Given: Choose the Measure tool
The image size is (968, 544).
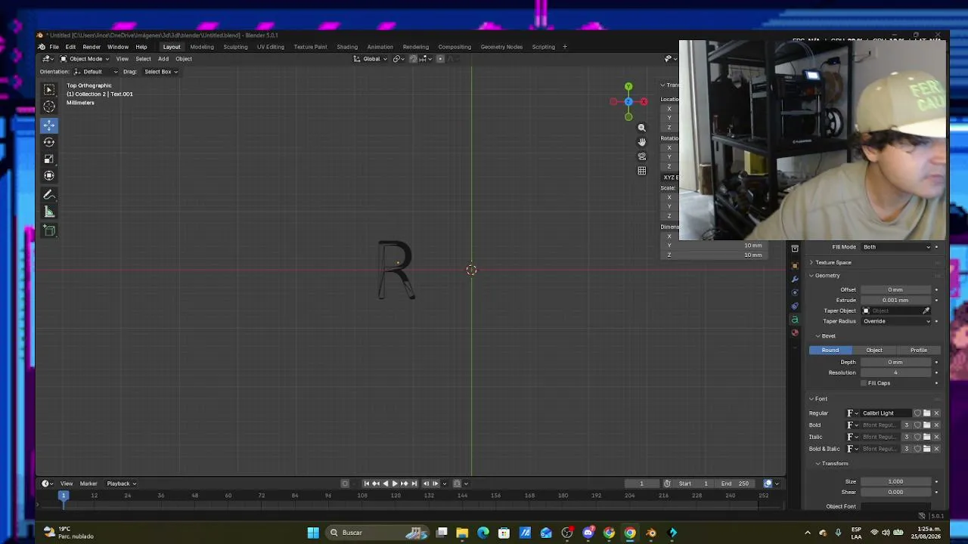Looking at the screenshot, I should [49, 212].
